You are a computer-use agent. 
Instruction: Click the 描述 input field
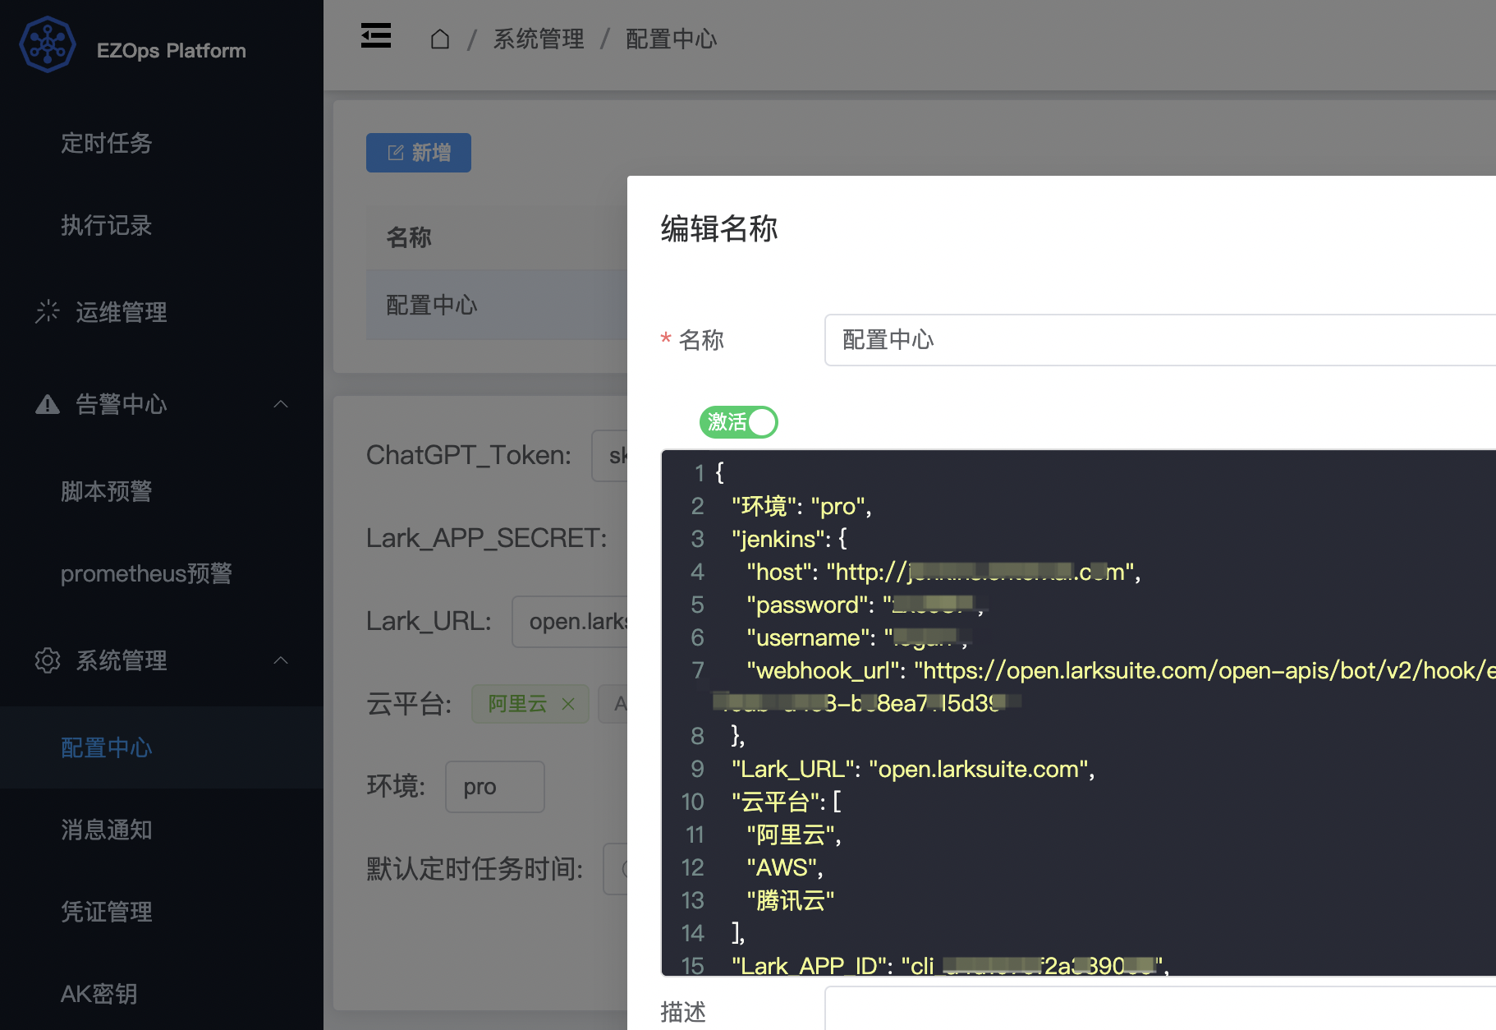1160,1009
